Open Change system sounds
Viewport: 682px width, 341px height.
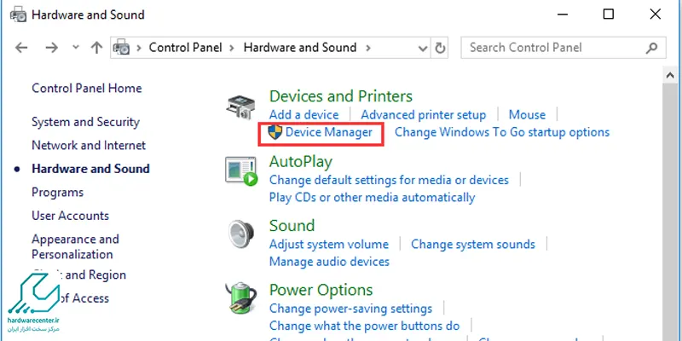(x=473, y=245)
